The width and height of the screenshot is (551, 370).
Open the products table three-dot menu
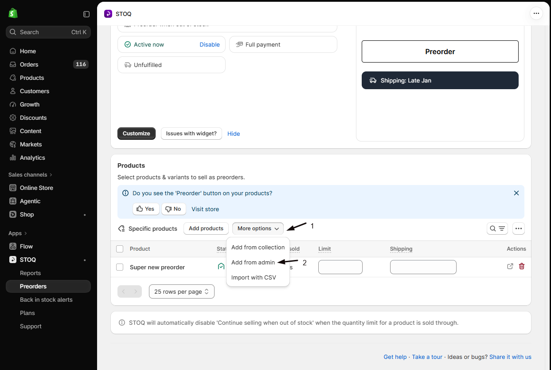[x=519, y=228]
